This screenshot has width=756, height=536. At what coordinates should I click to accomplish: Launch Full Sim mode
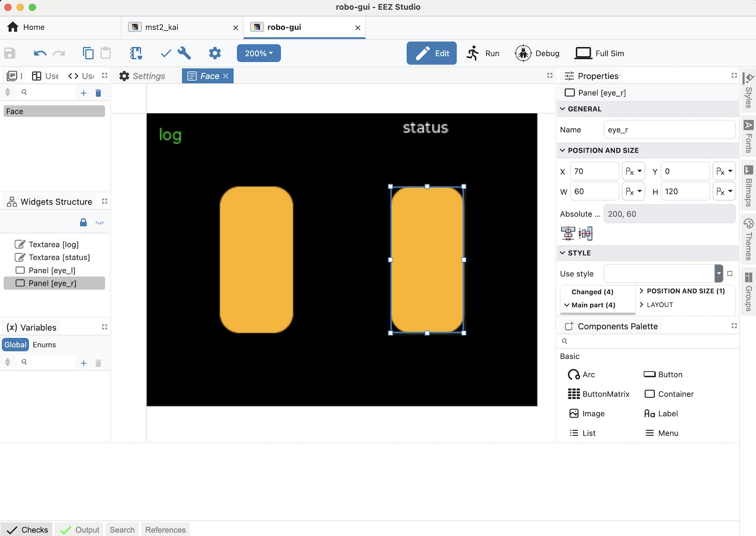[x=600, y=53]
